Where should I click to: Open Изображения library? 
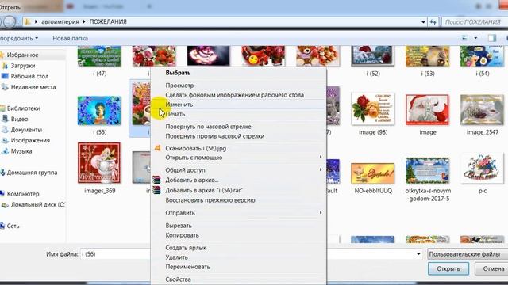30,140
